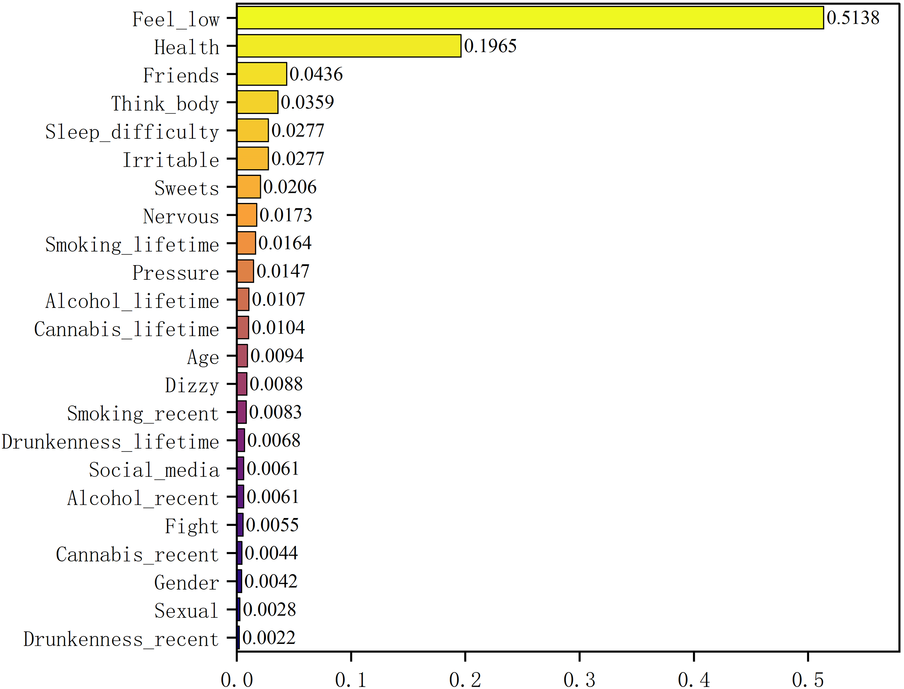Click the 0.0094 Age value
Viewport: 904px width, 689px height.
click(x=277, y=356)
